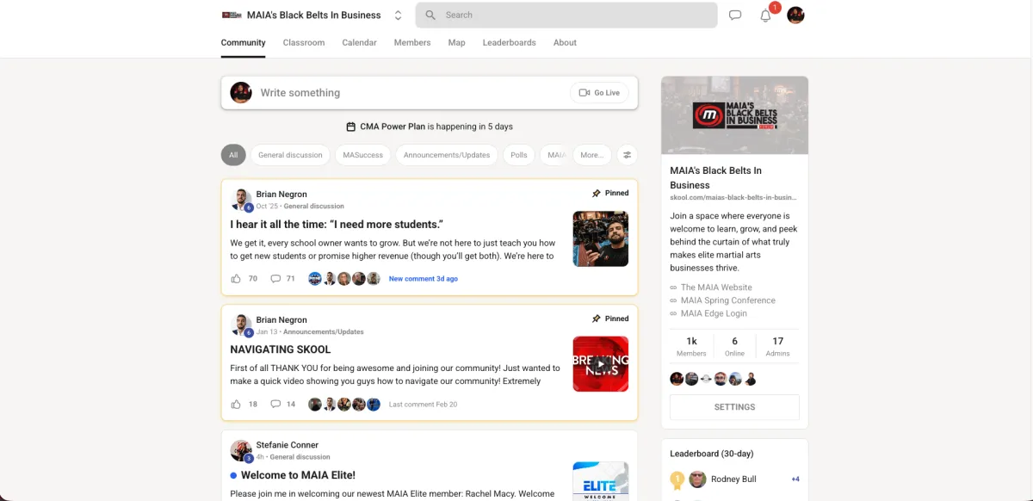Select the All filter chip
Screen dimensions: 1033x501
click(x=233, y=155)
